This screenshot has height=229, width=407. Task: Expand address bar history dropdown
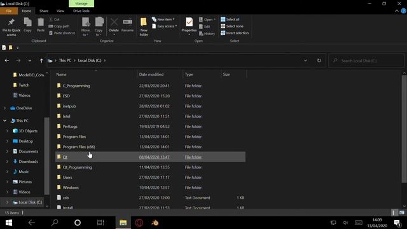[305, 60]
